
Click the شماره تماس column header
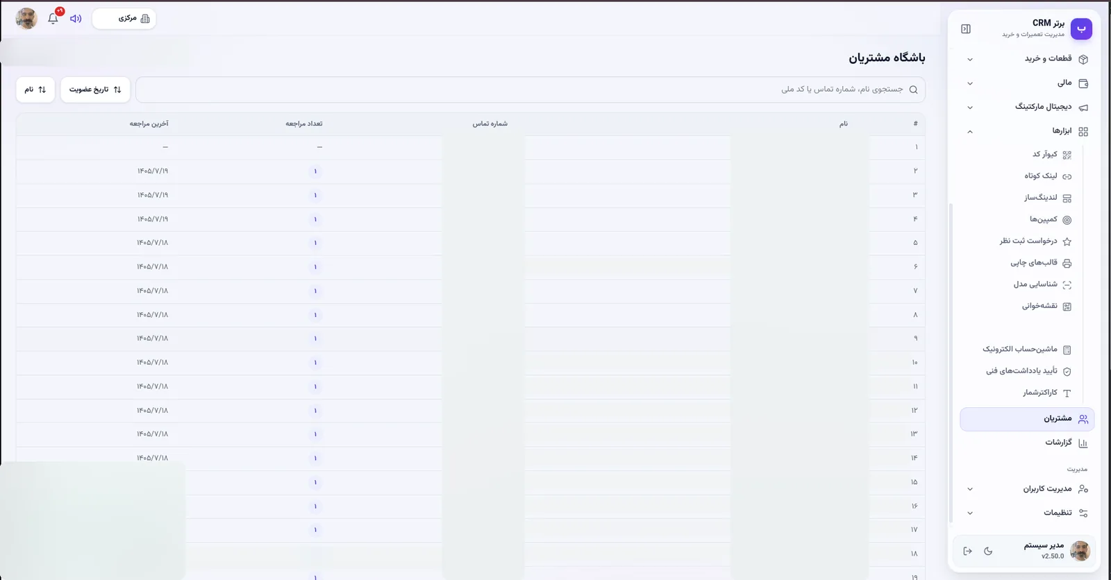pyautogui.click(x=490, y=123)
